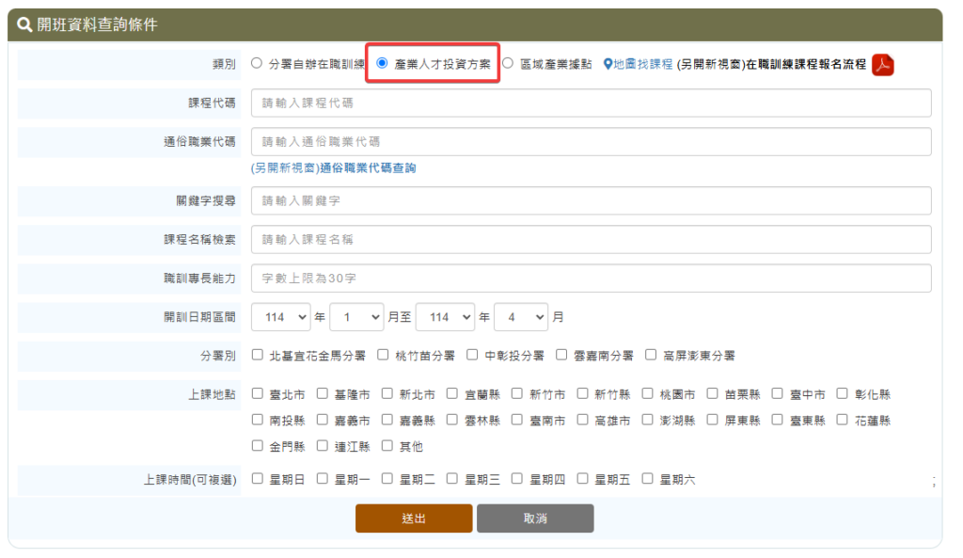Click the map pin icon beside 地圖找課程
This screenshot has width=963, height=558.
(x=608, y=64)
